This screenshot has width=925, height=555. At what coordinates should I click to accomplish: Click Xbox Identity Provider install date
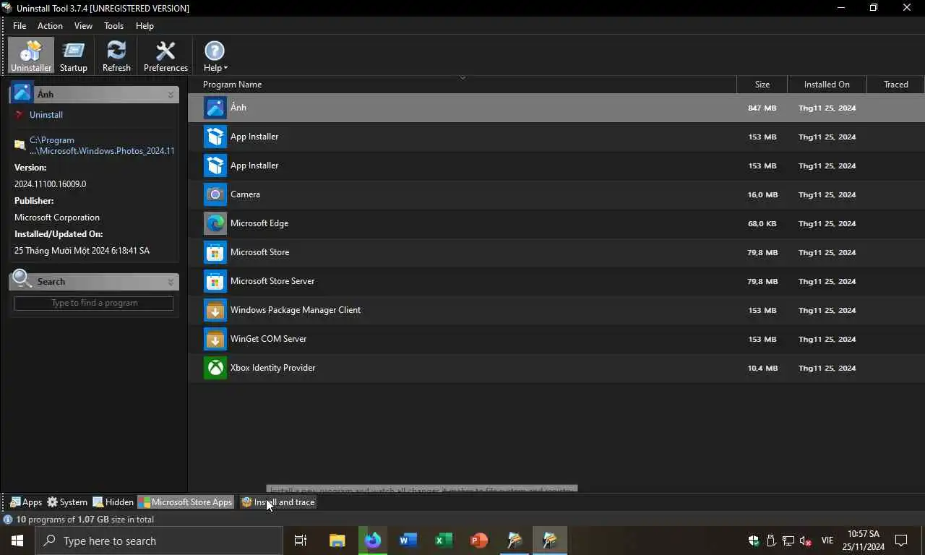(827, 368)
